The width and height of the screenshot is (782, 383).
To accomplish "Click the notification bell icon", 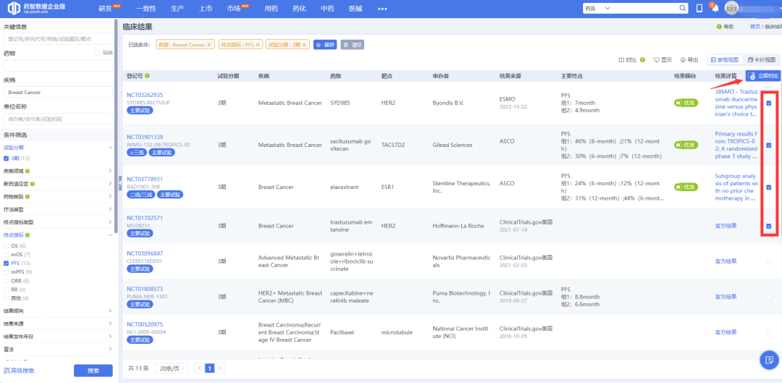I will [715, 8].
